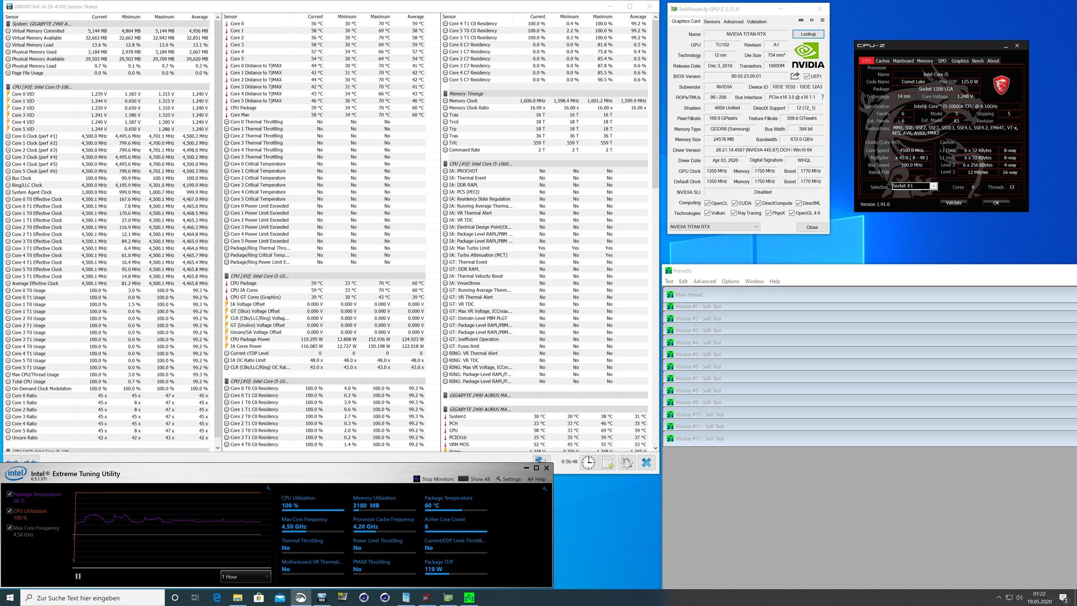
Task: Pause the Intel XTU monitoring graph
Action: 78,576
